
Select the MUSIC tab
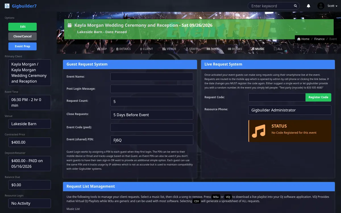click(258, 49)
